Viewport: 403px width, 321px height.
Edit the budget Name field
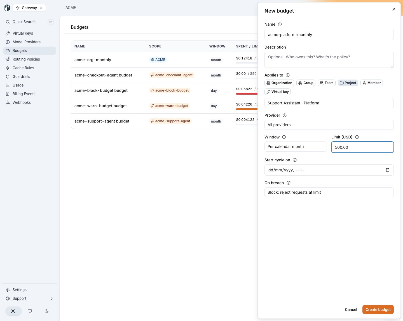[x=329, y=34]
